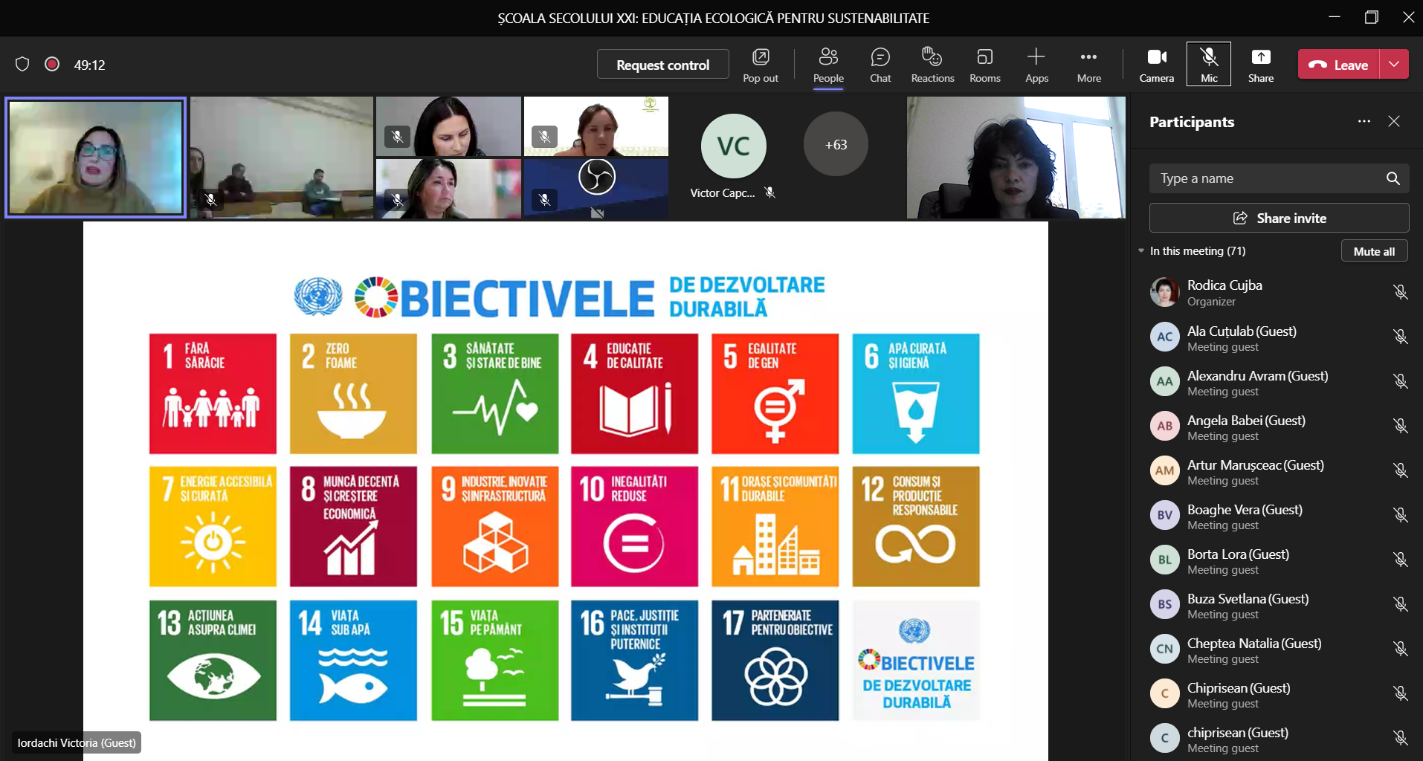Click the red recording indicator
Screen dimensions: 1423x761
click(52, 65)
